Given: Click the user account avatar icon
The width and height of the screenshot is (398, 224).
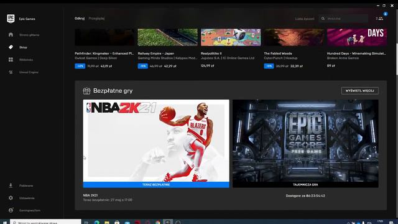Looking at the screenshot, I should point(11,210).
